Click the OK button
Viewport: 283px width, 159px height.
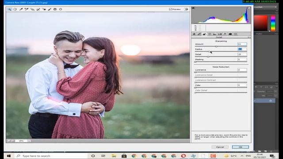(241, 147)
